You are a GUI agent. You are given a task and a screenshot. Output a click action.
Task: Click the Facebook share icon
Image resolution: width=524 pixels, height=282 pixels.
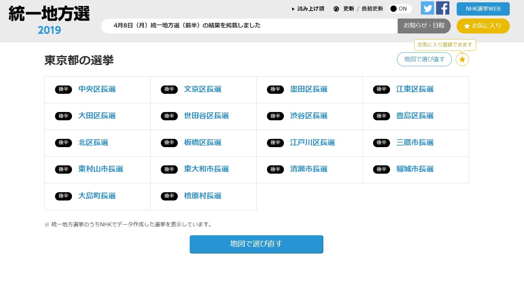click(442, 8)
